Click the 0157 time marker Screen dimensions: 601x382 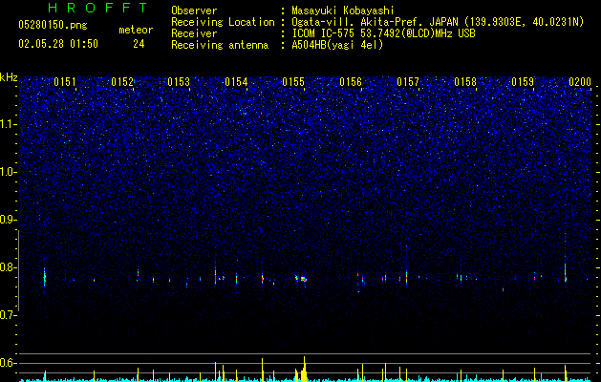click(x=408, y=82)
